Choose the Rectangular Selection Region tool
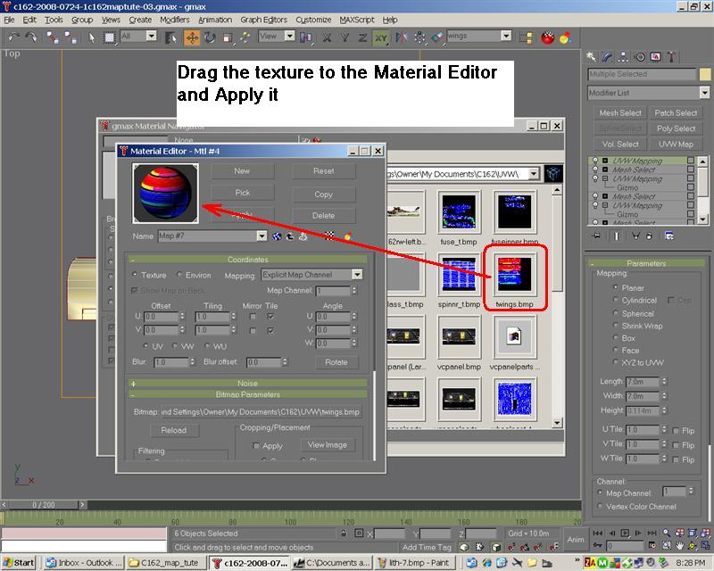Image resolution: width=714 pixels, height=571 pixels. pos(109,37)
